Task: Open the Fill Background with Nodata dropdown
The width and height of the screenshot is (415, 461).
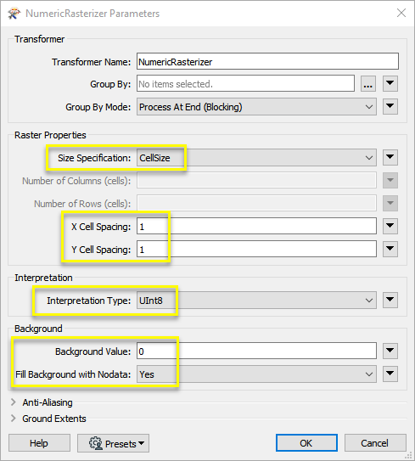Action: 256,374
